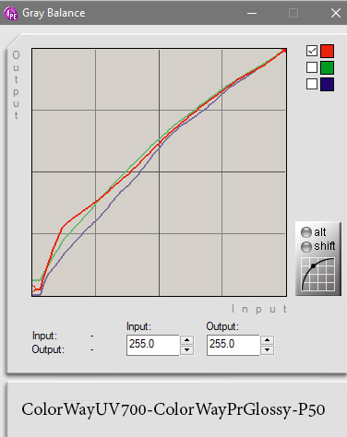Decrease the Output value with down arrow
Screen dimensions: 347x437
coord(267,350)
